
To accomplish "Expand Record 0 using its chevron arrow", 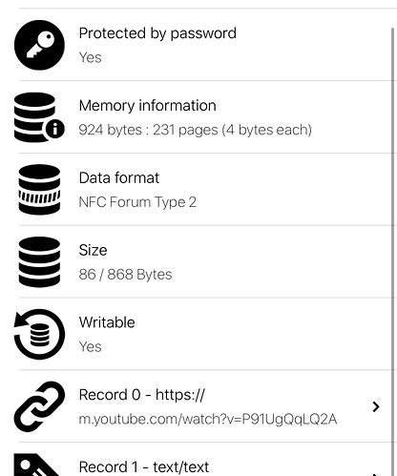I will pyautogui.click(x=376, y=406).
